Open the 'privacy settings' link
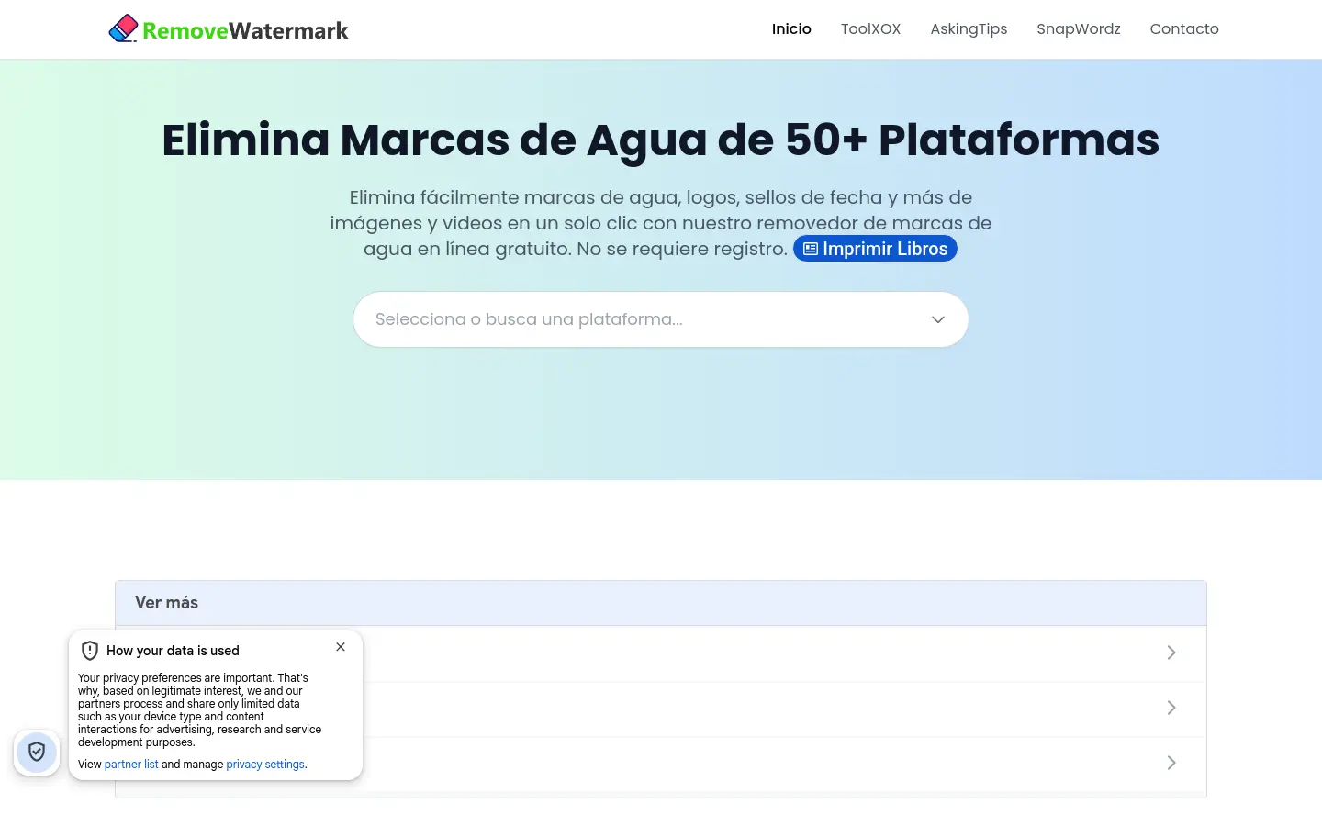The image size is (1322, 826). coord(265,765)
